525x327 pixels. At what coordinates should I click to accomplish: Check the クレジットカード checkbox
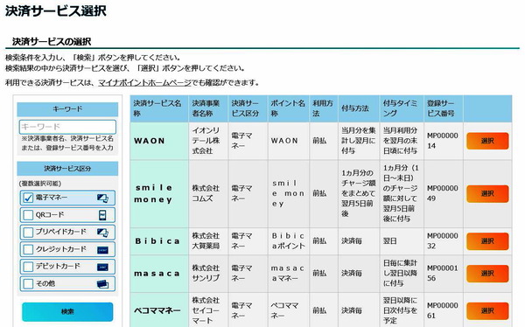(x=28, y=249)
